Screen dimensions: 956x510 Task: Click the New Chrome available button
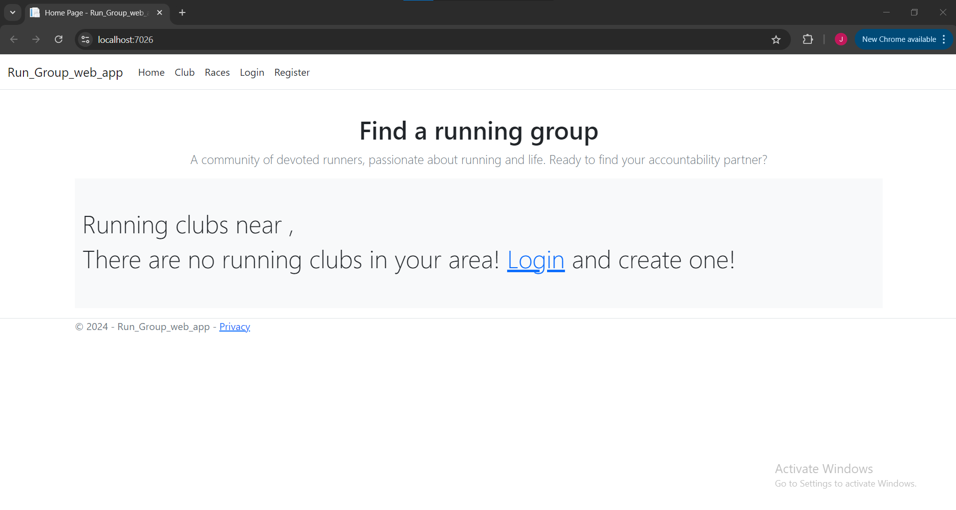point(899,39)
